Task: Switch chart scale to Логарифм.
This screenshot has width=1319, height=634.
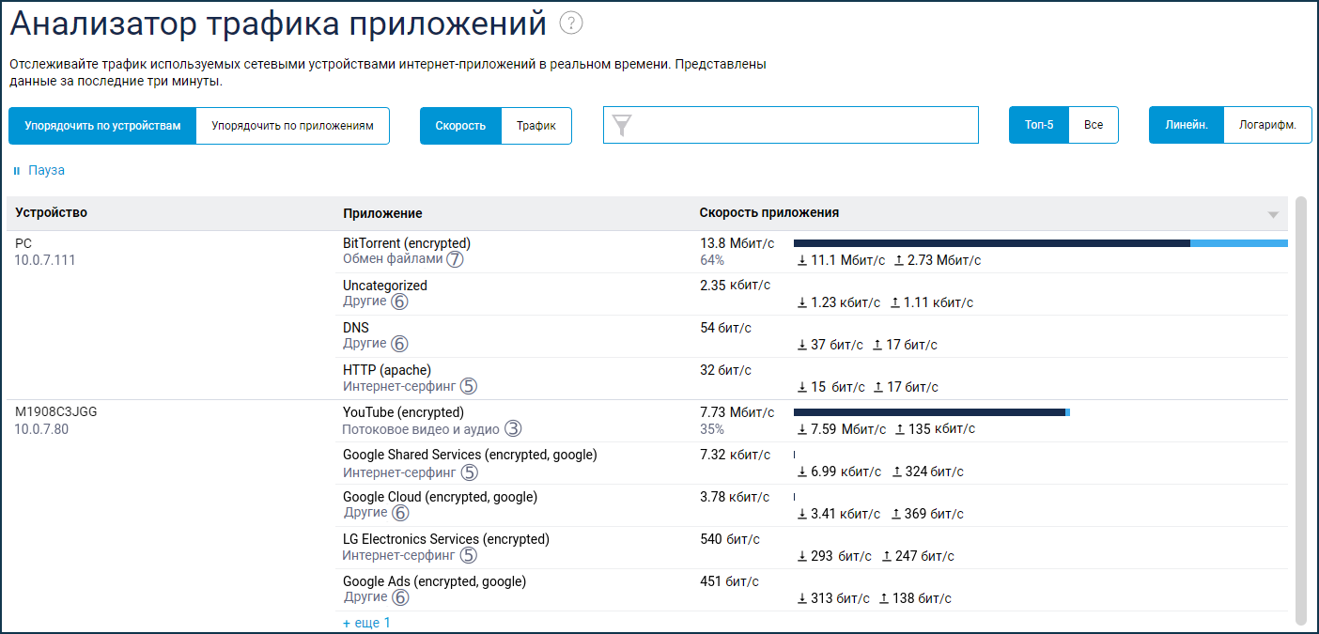Action: (1267, 126)
